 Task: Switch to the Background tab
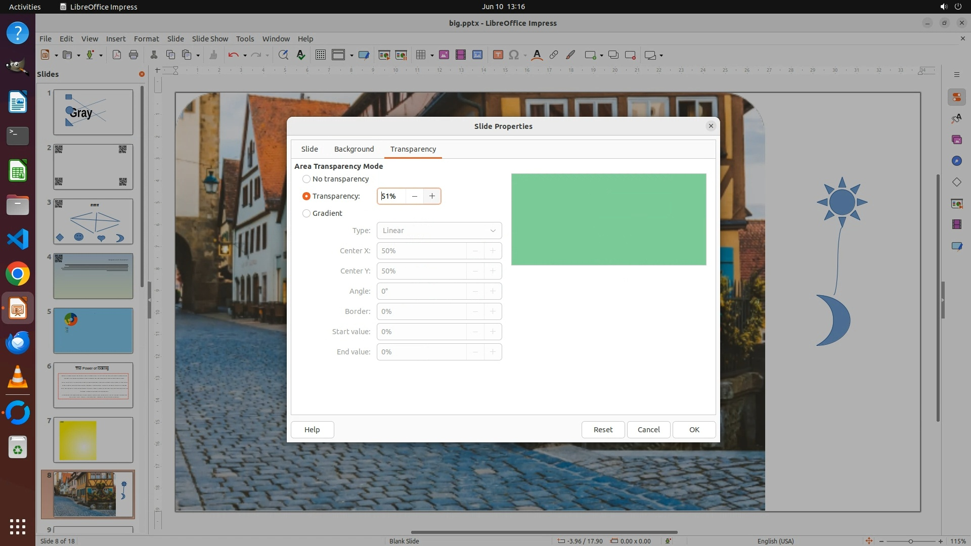(x=354, y=149)
